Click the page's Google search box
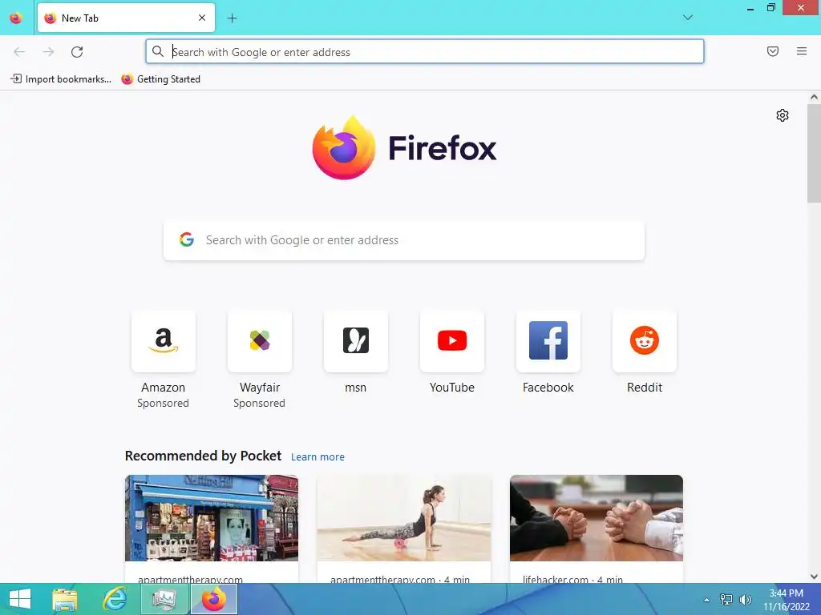This screenshot has width=821, height=615. click(404, 240)
